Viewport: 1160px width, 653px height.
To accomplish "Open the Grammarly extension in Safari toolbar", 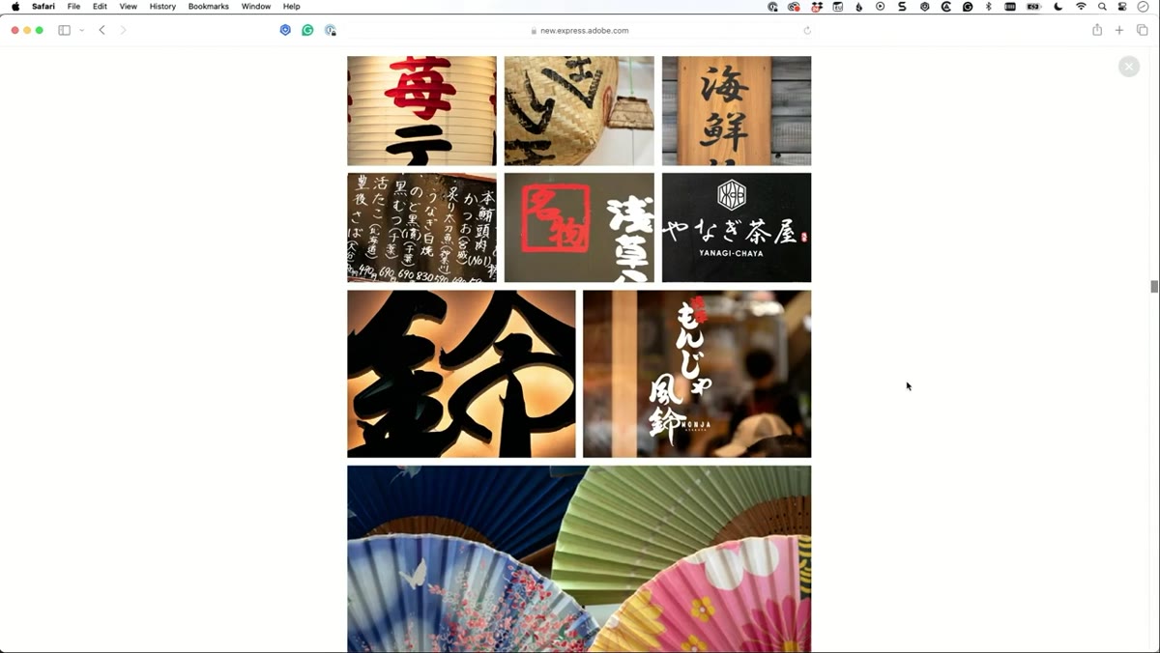I will tap(307, 30).
